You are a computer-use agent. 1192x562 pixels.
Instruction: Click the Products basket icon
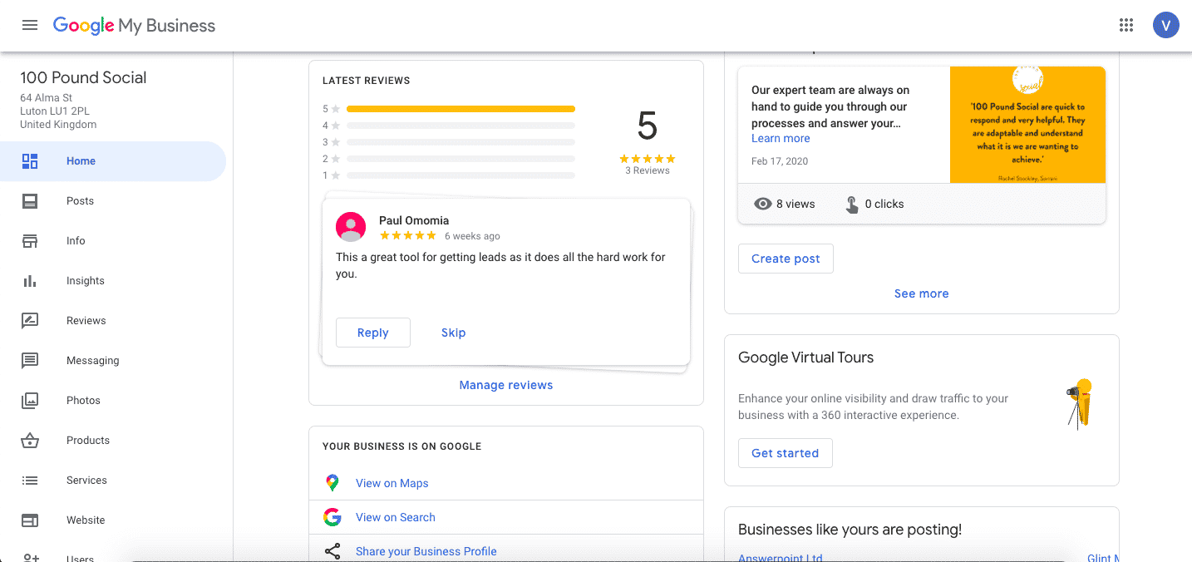(x=30, y=441)
